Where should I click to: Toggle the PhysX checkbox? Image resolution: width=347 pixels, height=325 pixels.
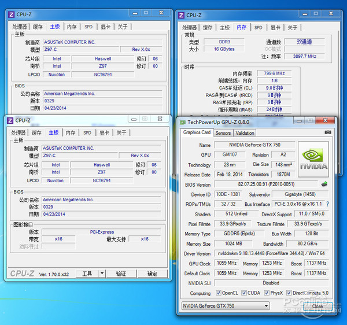click(x=267, y=293)
